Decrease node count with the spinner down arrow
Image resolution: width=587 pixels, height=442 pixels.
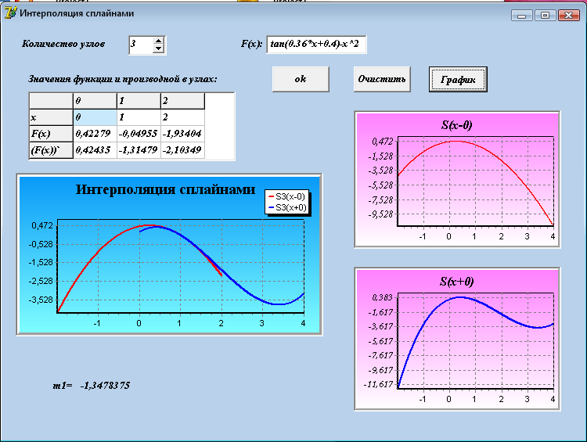pos(158,49)
